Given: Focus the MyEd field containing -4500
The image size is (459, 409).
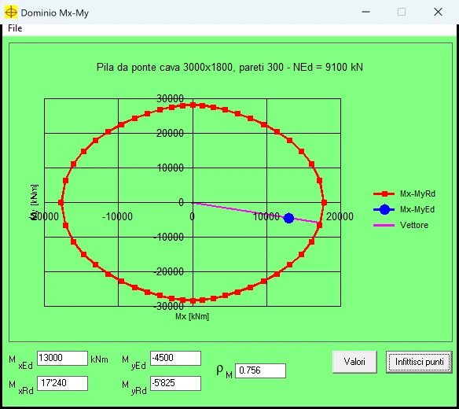Looking at the screenshot, I should (x=175, y=358).
